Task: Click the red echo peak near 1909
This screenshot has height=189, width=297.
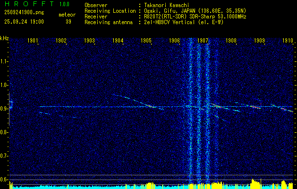Action: 255,107
